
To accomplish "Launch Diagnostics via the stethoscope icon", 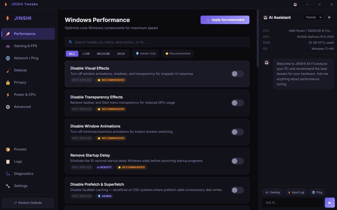I will pos(8,174).
